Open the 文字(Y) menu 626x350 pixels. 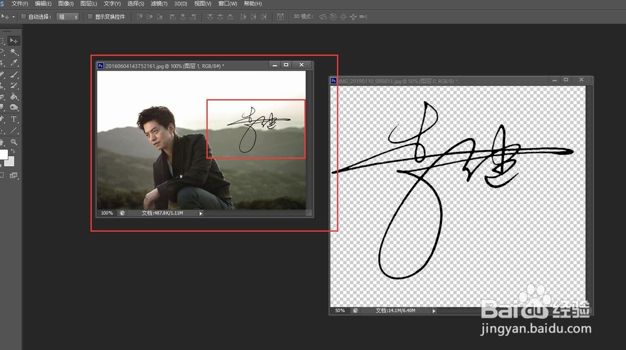(112, 4)
